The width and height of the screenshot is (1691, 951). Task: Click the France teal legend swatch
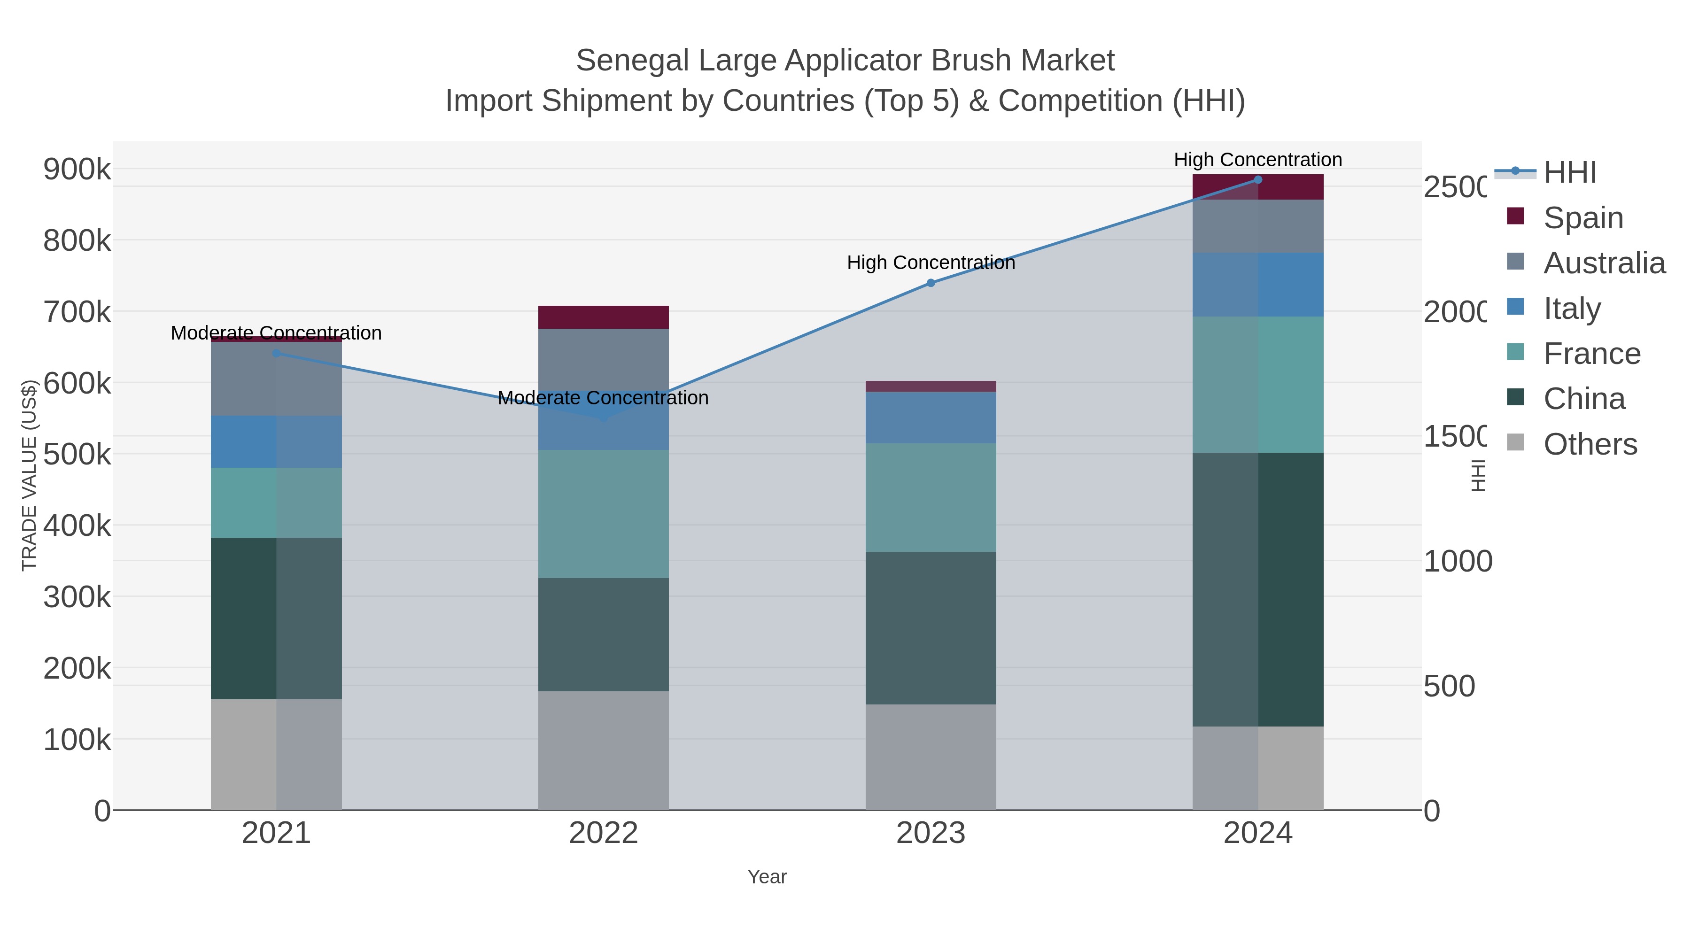1515,352
